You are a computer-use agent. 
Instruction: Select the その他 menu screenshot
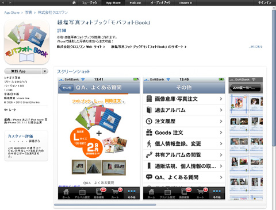point(184,138)
